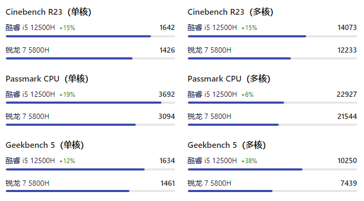Click the 5800H bar for Geekbench multi-core score 7439
Screen dimensions: 364x201
[x=230, y=191]
